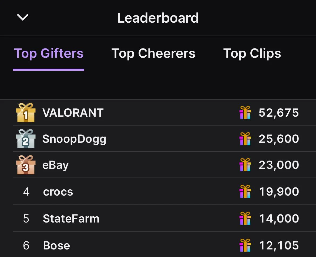
Task: Click the gift icon beside 25,600
Action: point(245,139)
